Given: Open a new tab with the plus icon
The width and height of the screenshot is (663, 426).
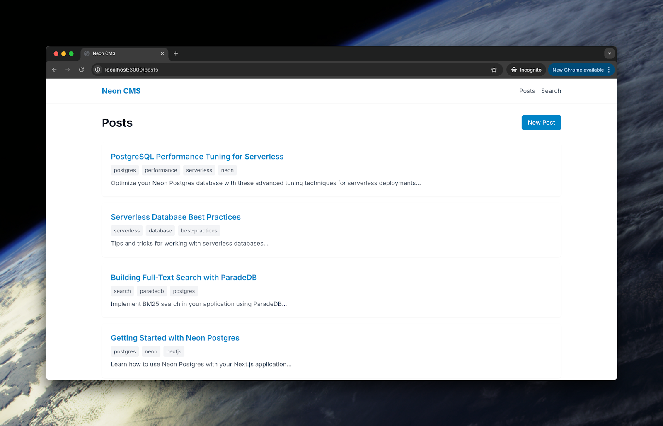Looking at the screenshot, I should 176,53.
